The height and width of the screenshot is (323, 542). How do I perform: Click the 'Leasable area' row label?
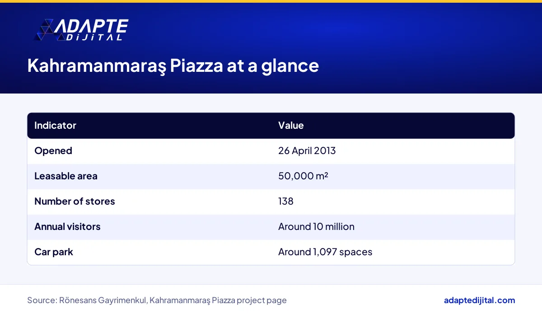[x=66, y=176]
